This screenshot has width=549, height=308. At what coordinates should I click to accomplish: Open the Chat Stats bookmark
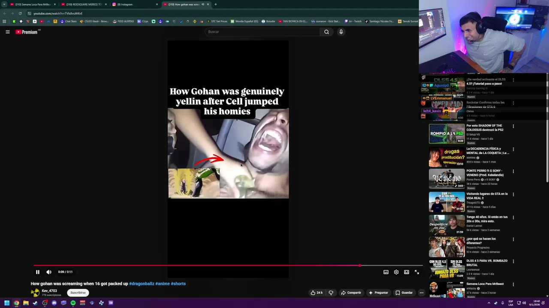coord(68,21)
